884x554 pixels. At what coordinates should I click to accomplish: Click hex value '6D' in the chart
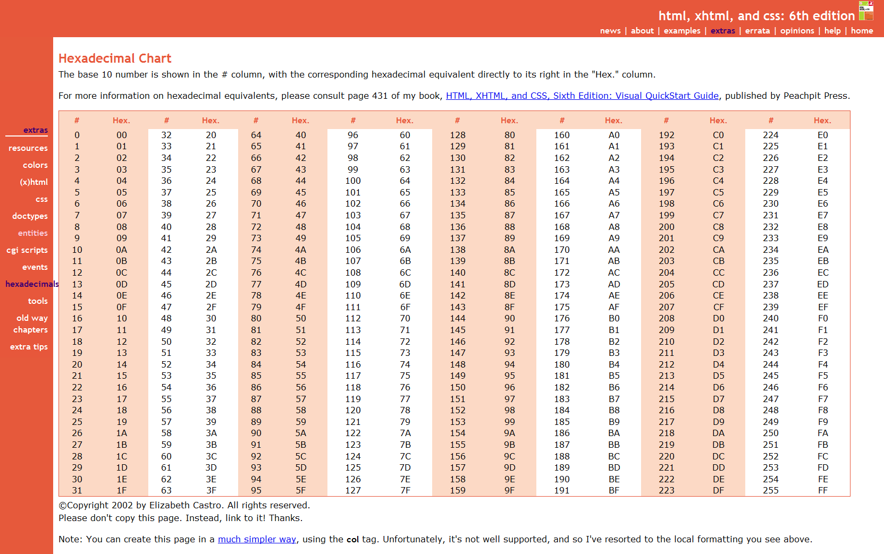(x=405, y=284)
